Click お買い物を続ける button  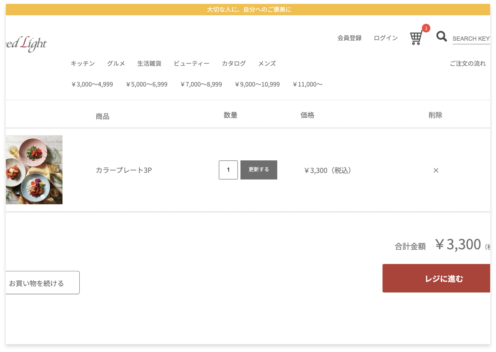click(x=42, y=283)
